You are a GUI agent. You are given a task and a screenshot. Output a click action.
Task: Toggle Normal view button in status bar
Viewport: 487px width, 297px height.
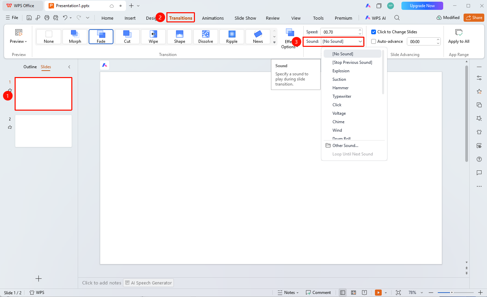(343, 293)
